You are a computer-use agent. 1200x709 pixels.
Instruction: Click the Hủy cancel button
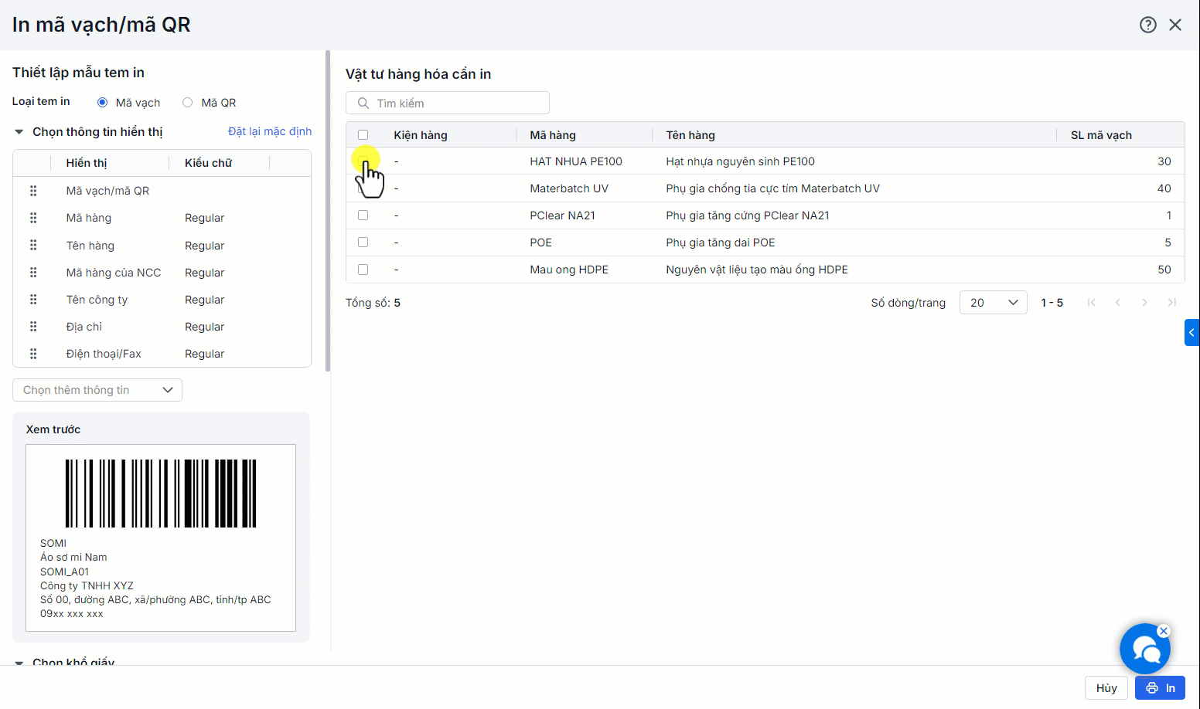[x=1106, y=688]
